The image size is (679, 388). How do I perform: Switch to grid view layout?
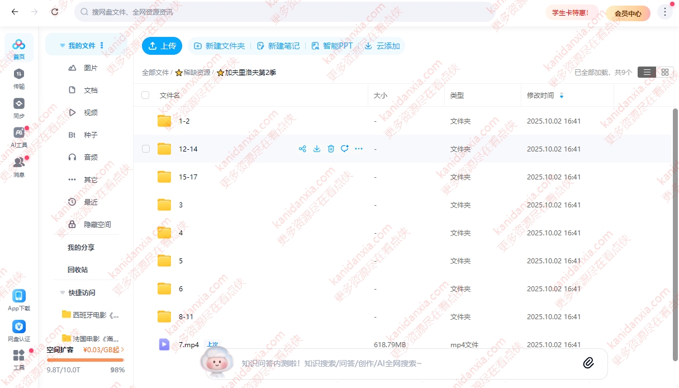(x=664, y=72)
